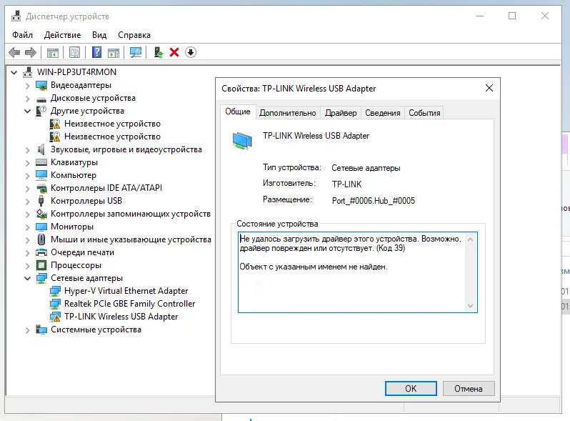Click the Контроллеры USB plug icon
Screen dimensions: 570x421
pos(41,201)
